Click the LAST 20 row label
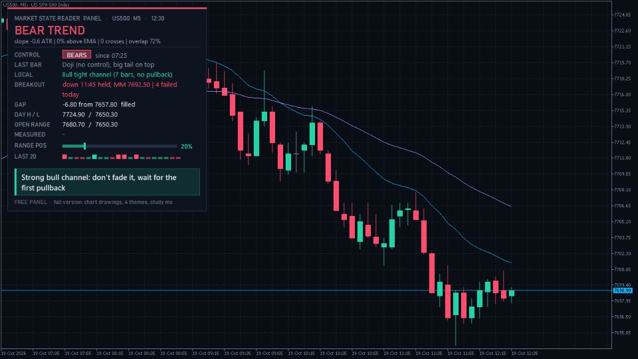The image size is (638, 359). pos(25,156)
